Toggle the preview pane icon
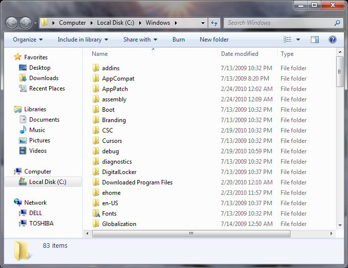Screen dimensions: 348x268 point(315,40)
